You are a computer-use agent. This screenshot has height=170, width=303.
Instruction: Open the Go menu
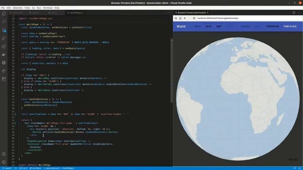pos(33,8)
